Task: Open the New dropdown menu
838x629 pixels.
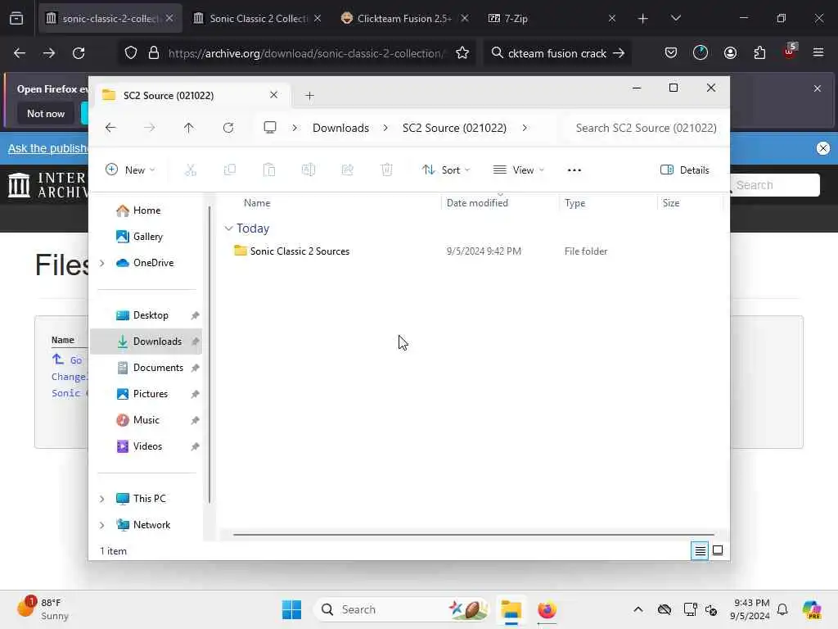Action: tap(130, 170)
